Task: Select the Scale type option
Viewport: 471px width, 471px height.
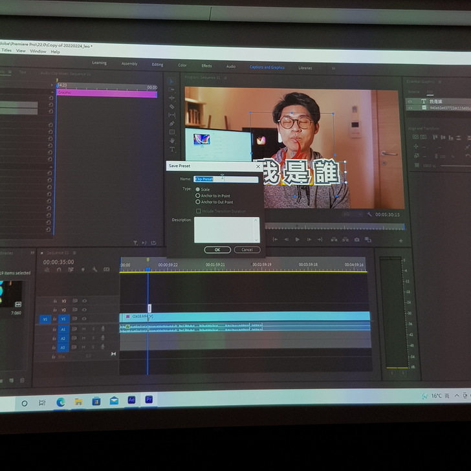Action: tap(198, 190)
